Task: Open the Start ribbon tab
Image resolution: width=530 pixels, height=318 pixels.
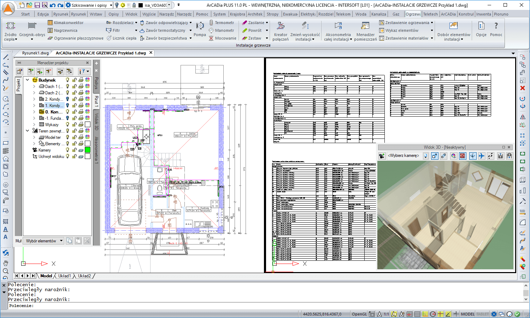Action: [x=25, y=14]
